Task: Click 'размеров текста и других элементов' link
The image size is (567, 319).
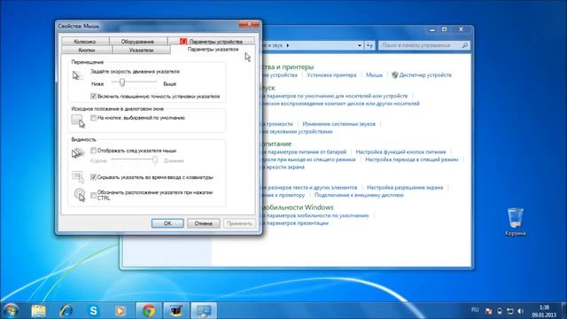Action: tap(309, 187)
